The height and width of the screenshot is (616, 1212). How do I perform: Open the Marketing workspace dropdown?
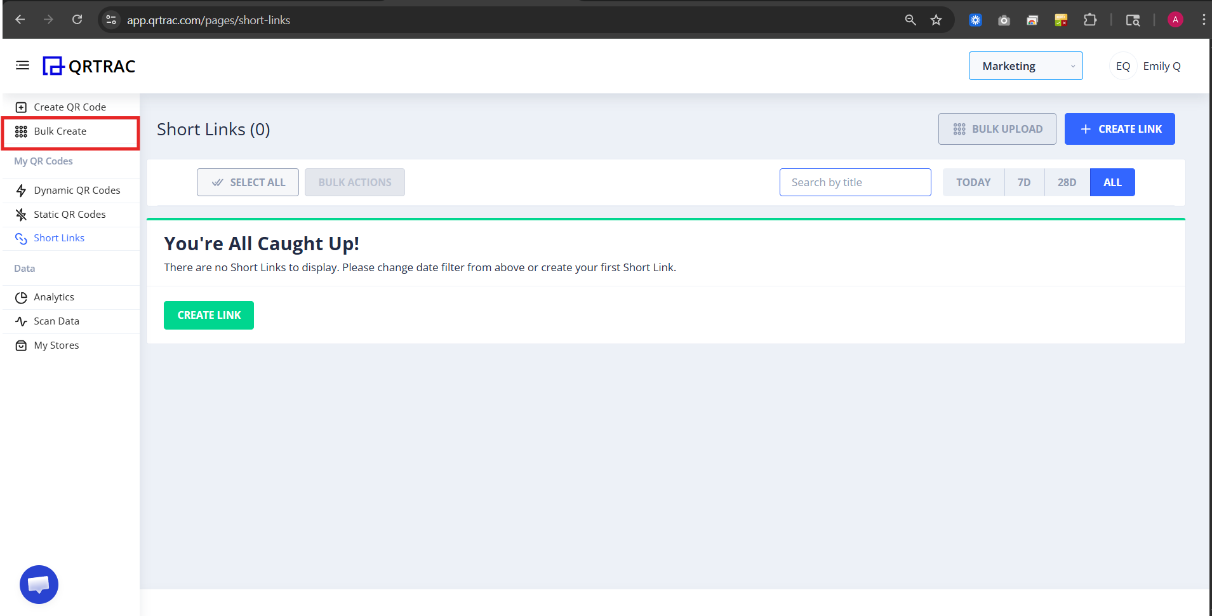[1025, 65]
